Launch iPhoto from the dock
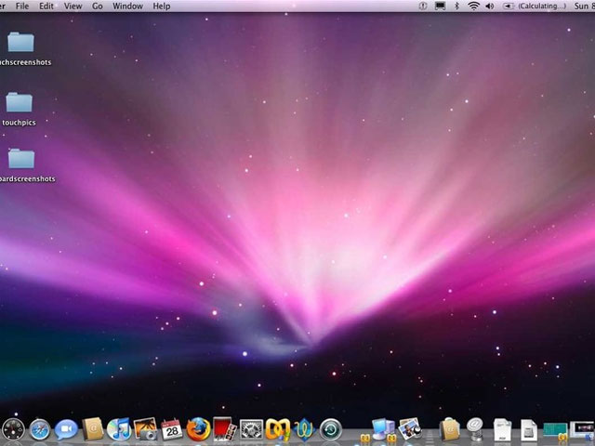 [x=145, y=428]
